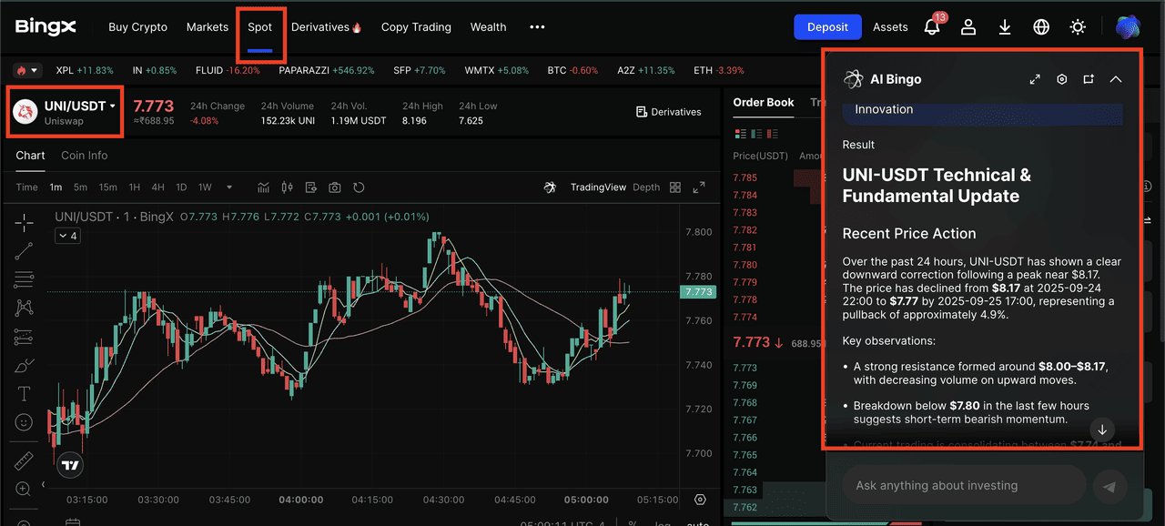Image resolution: width=1165 pixels, height=526 pixels.
Task: Expand the hot coins ticker dropdown
Action: (x=27, y=70)
